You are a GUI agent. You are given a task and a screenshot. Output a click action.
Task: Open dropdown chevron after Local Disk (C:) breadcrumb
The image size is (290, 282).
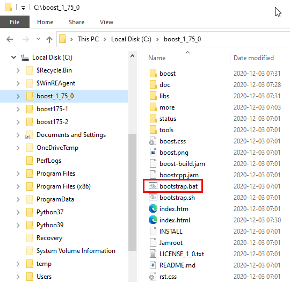click(x=157, y=39)
